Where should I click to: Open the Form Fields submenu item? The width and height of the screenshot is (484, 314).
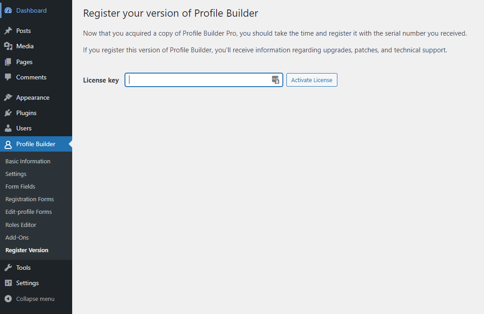click(20, 186)
